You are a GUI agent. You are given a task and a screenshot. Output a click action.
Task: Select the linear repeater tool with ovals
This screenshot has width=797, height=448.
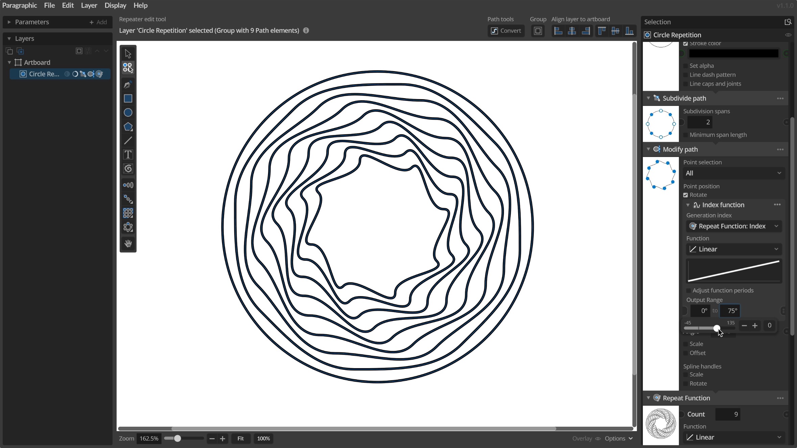128,185
